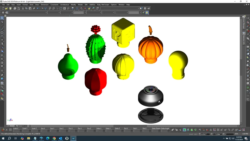The image size is (250, 141).
Task: Click the spell check ABC icon
Action: coord(73,8)
